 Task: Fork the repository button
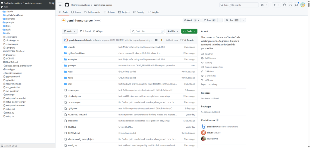(210, 20)
